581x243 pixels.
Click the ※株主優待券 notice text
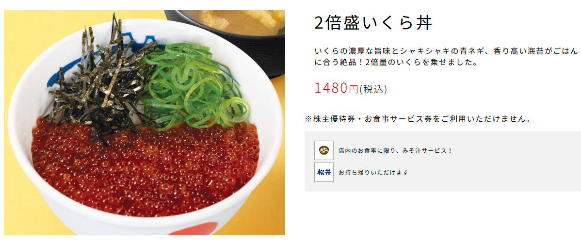pyautogui.click(x=419, y=119)
